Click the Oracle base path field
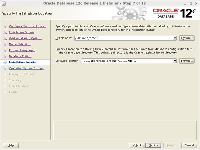Image resolution: width=200 pixels, height=150 pixels. (124, 38)
